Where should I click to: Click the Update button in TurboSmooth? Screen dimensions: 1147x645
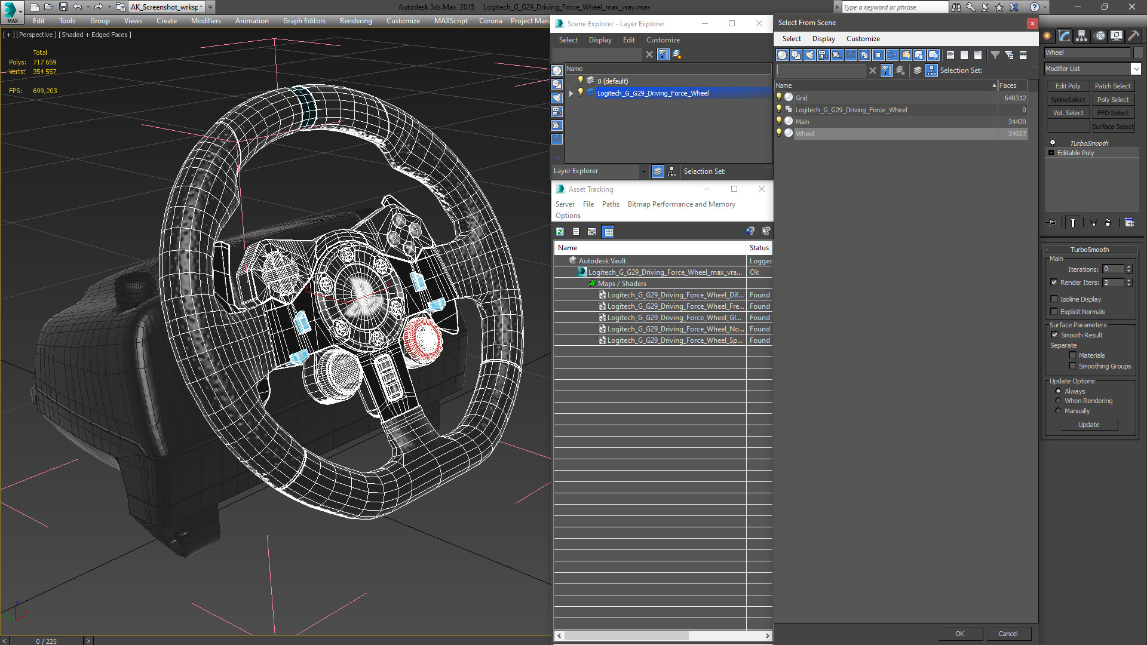tap(1088, 425)
